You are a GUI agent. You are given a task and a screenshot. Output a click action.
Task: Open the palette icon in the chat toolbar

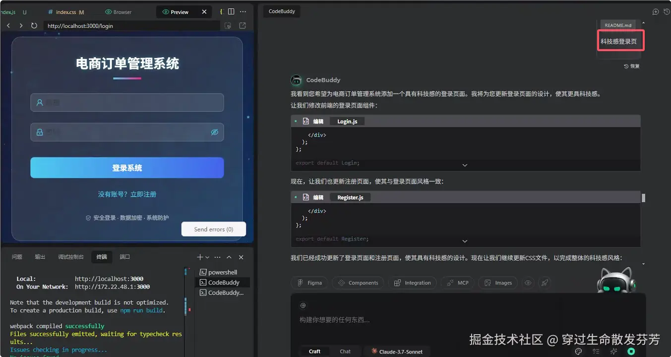(578, 351)
